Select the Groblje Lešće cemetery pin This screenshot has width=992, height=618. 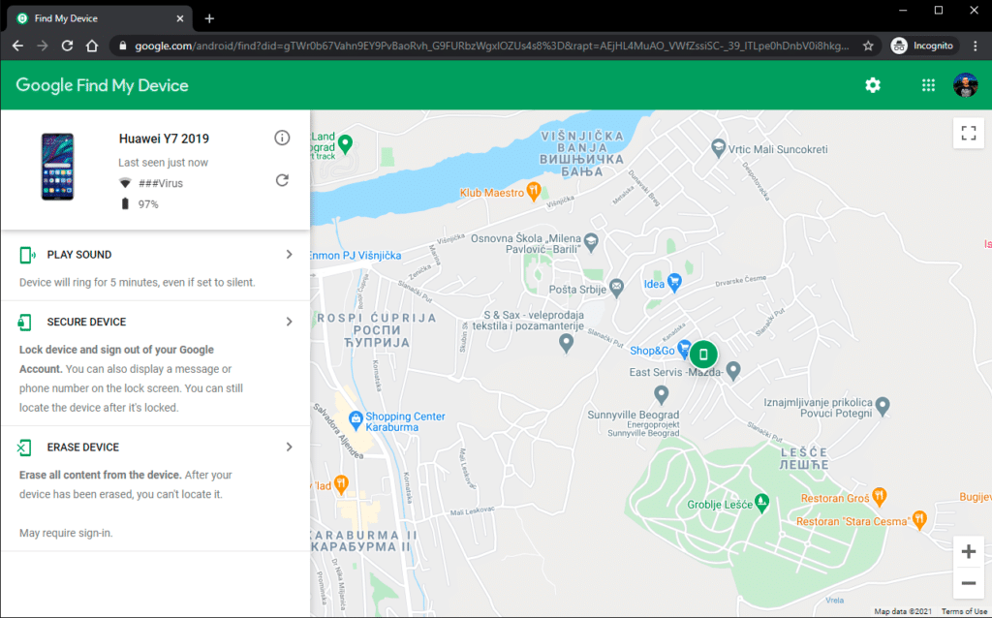click(x=762, y=503)
